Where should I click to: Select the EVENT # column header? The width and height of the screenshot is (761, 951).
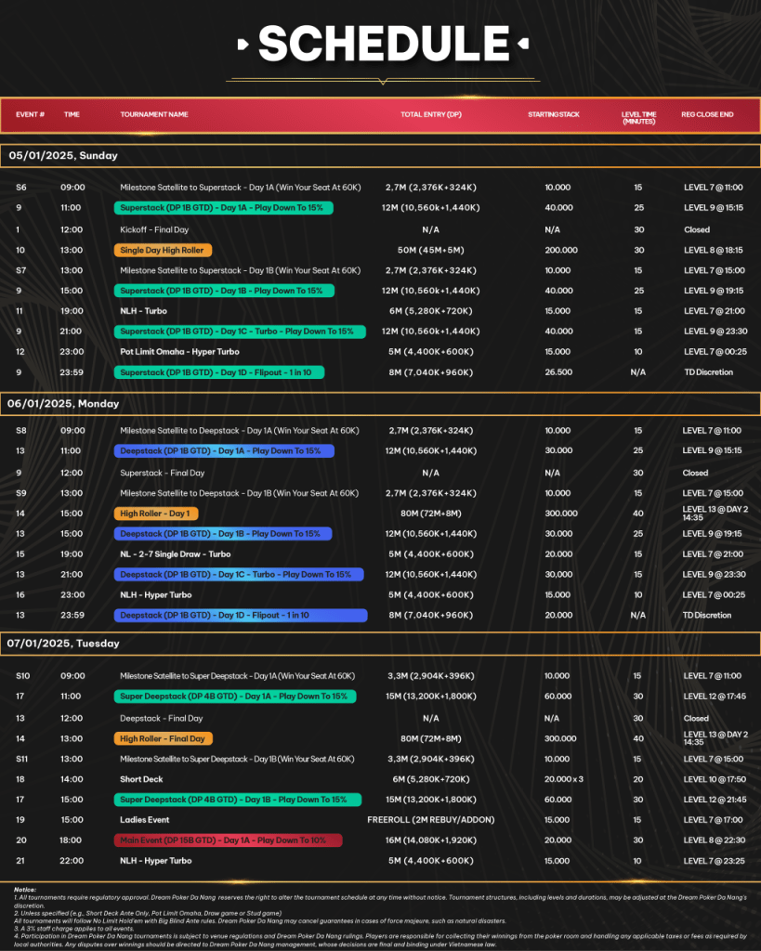pos(30,114)
